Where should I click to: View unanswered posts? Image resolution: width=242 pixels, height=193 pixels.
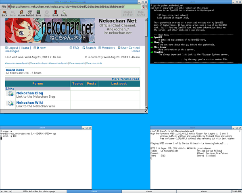[x=17, y=63]
